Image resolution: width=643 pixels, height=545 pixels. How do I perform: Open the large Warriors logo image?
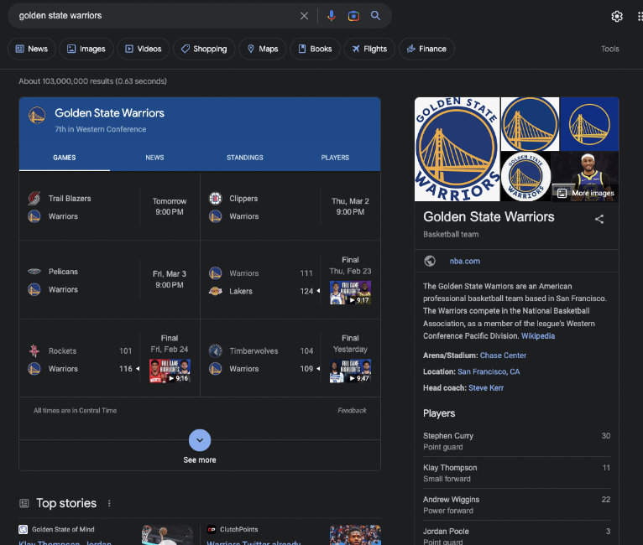click(457, 149)
